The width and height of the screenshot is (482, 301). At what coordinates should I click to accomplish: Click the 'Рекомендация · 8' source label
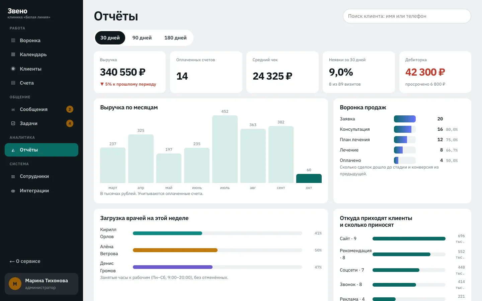355,254
